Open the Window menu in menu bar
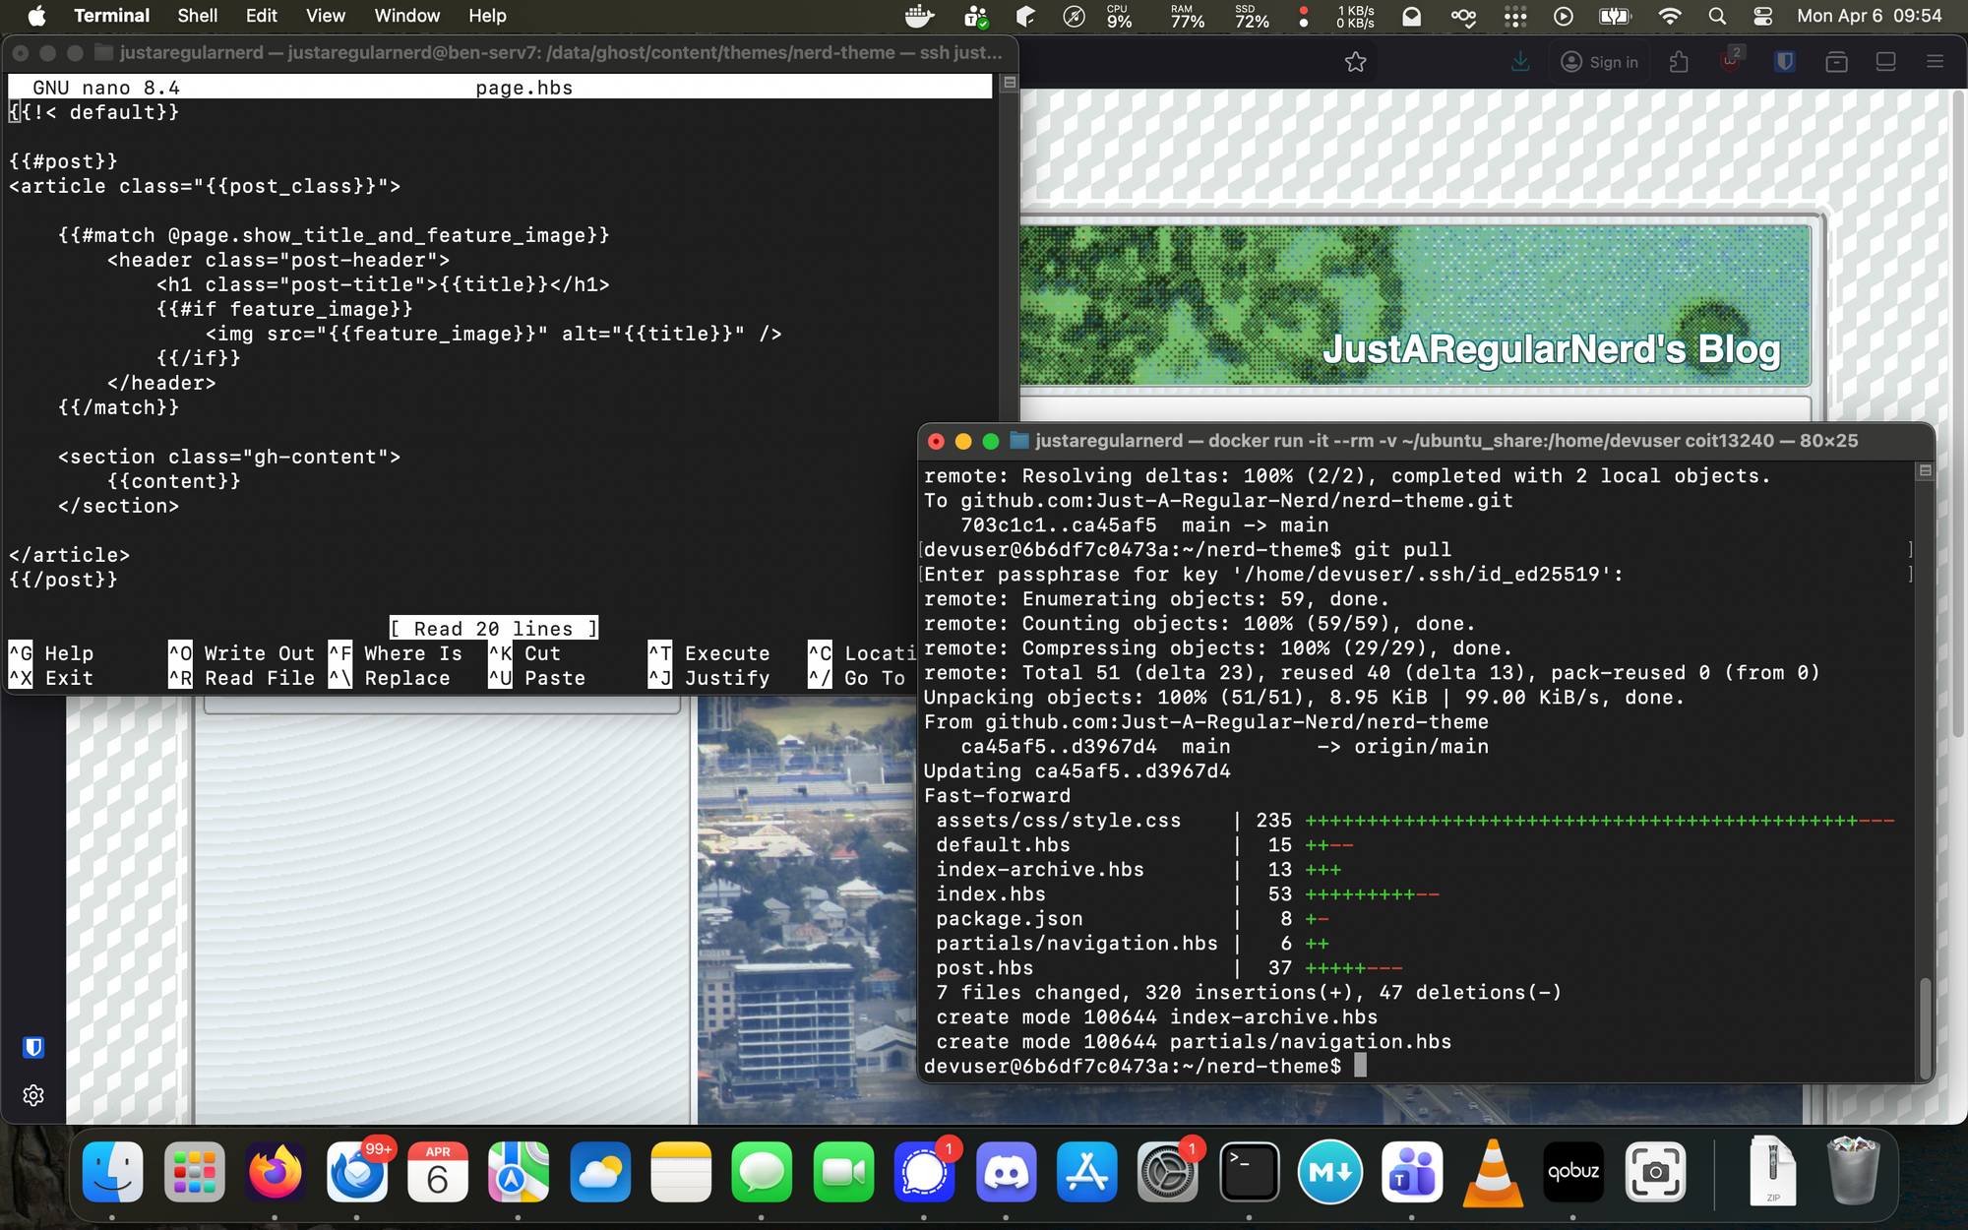Viewport: 1968px width, 1230px height. [406, 16]
